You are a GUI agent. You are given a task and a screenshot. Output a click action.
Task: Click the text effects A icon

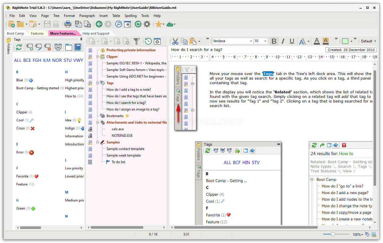[x=302, y=42]
